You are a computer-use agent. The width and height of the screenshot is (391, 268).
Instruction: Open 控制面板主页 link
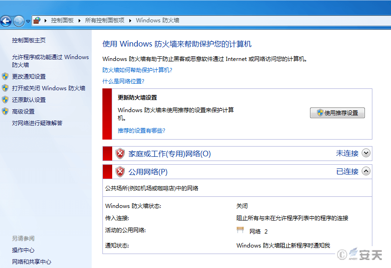(x=29, y=40)
